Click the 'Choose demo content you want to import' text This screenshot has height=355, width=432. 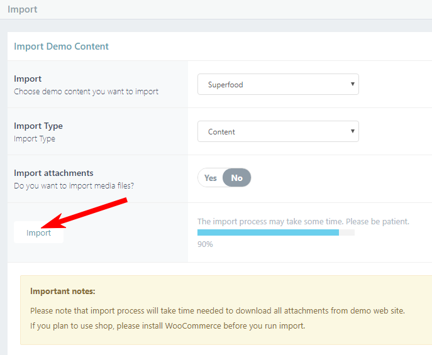coord(86,91)
